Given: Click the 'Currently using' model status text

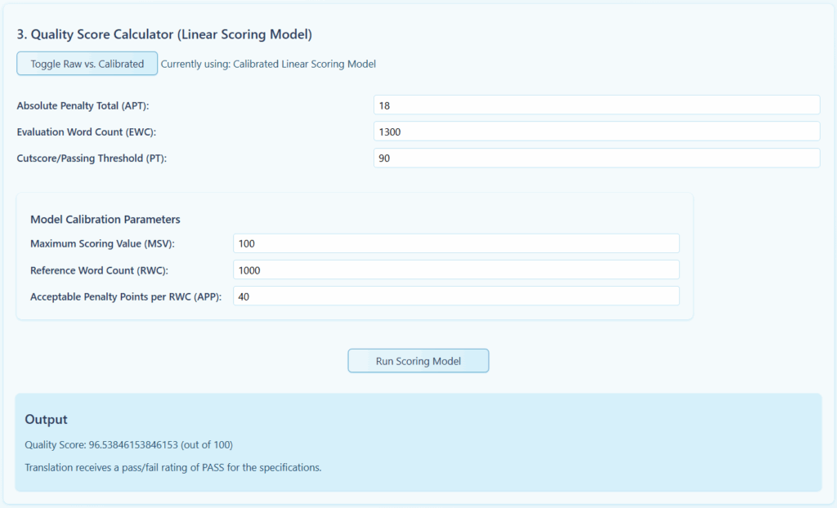Looking at the screenshot, I should (x=268, y=64).
